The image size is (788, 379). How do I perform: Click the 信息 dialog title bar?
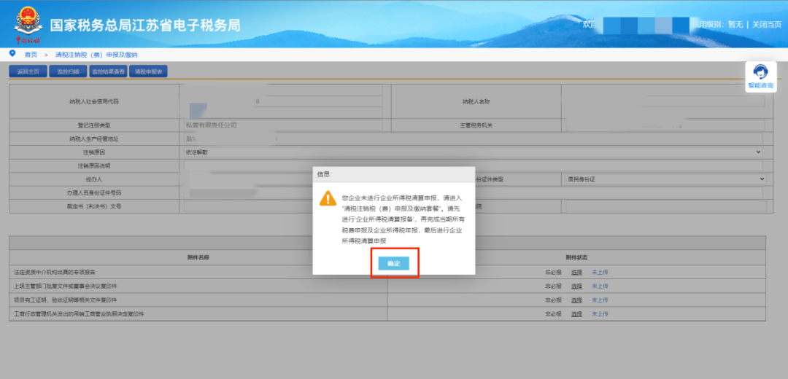click(x=394, y=174)
